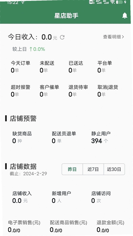This screenshot has width=133, height=236.
Task: Tap the green up-arrow trend indicator
Action: coord(31,49)
